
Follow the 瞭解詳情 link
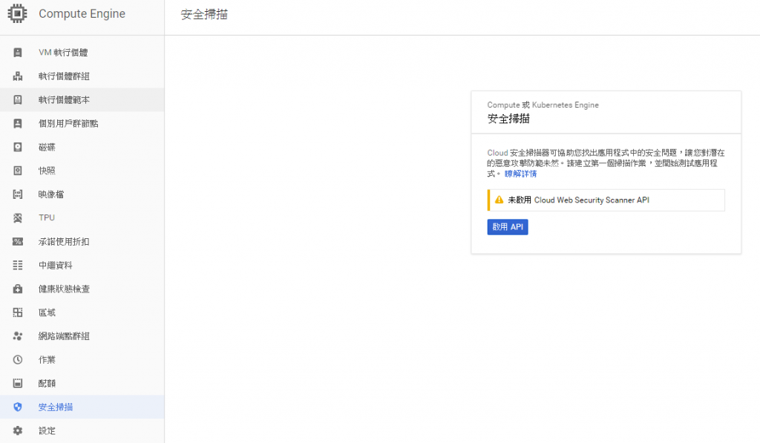click(520, 174)
